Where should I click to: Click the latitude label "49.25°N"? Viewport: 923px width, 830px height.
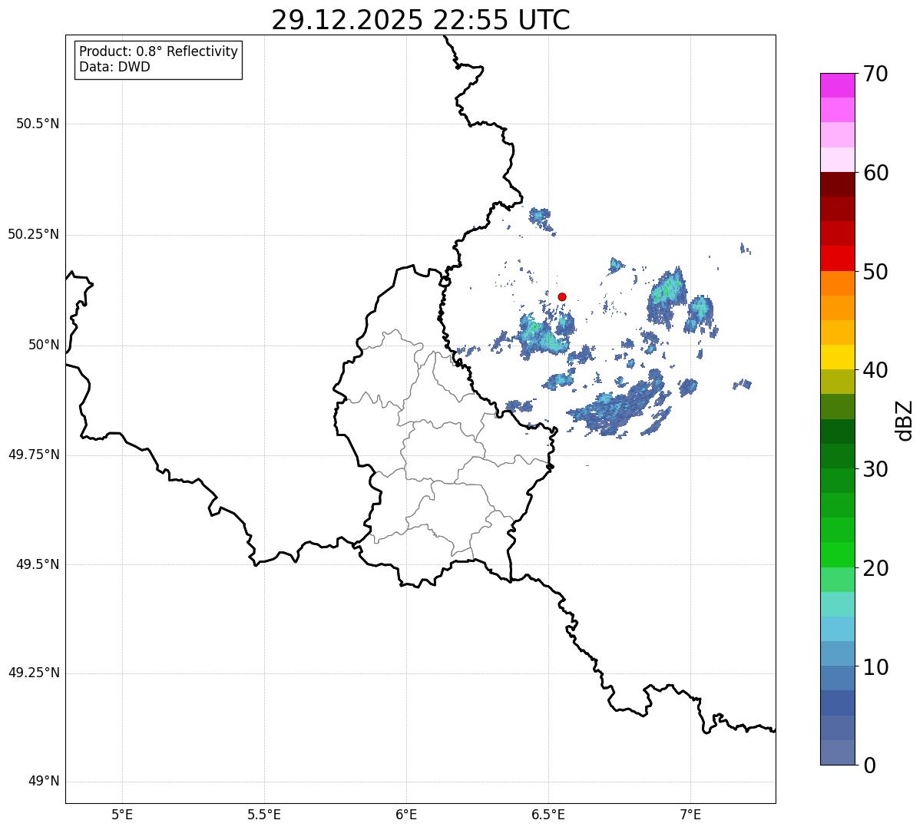pyautogui.click(x=34, y=673)
